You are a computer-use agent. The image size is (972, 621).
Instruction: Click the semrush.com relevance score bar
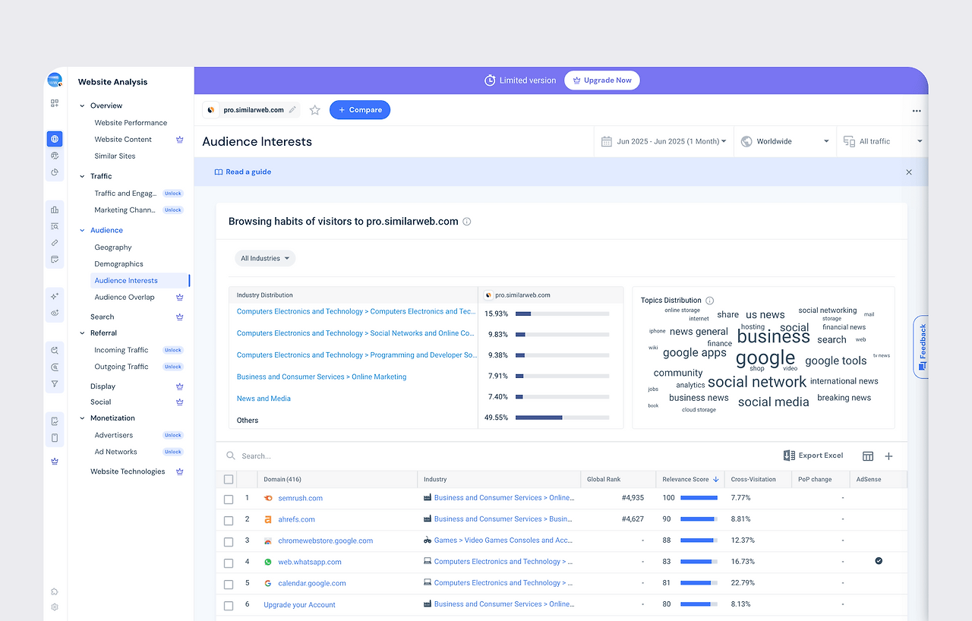pos(699,498)
